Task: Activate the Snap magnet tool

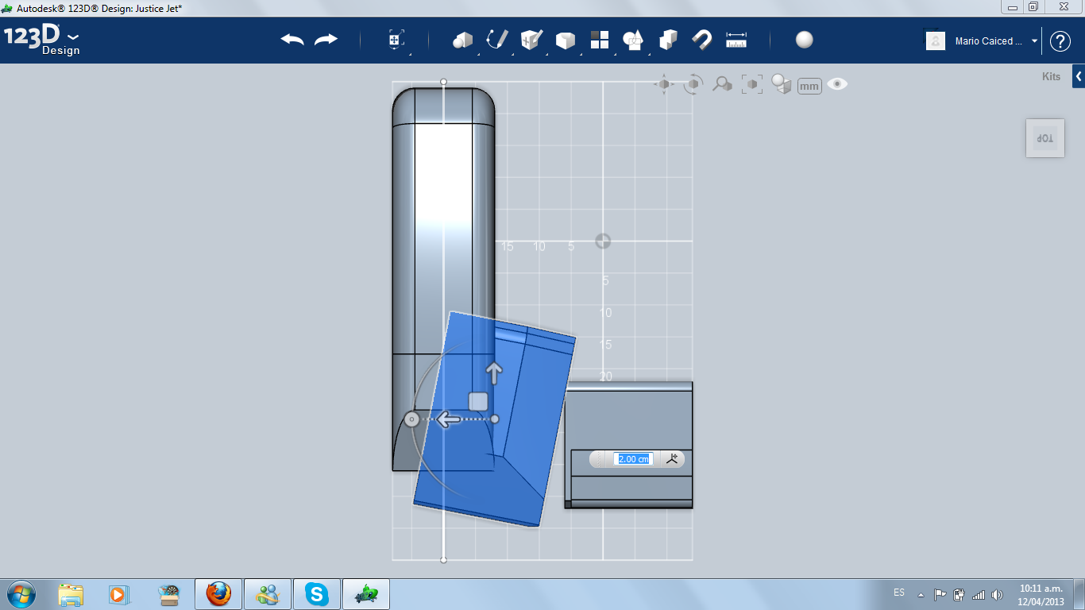Action: click(702, 40)
